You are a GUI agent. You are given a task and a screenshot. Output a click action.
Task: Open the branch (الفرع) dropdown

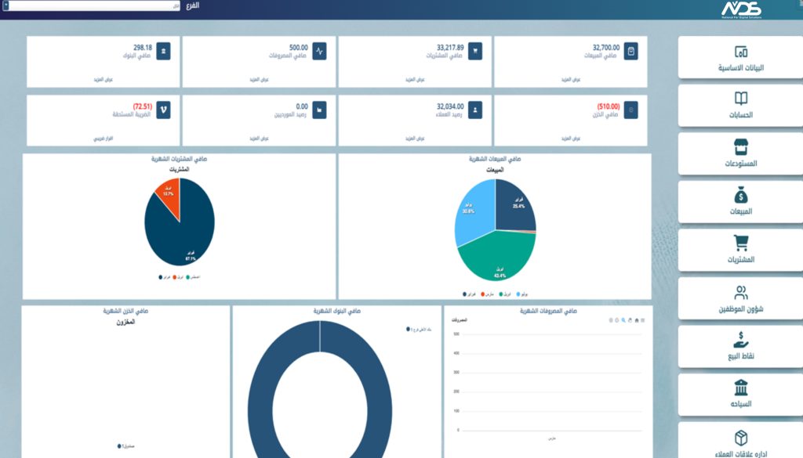coord(92,5)
